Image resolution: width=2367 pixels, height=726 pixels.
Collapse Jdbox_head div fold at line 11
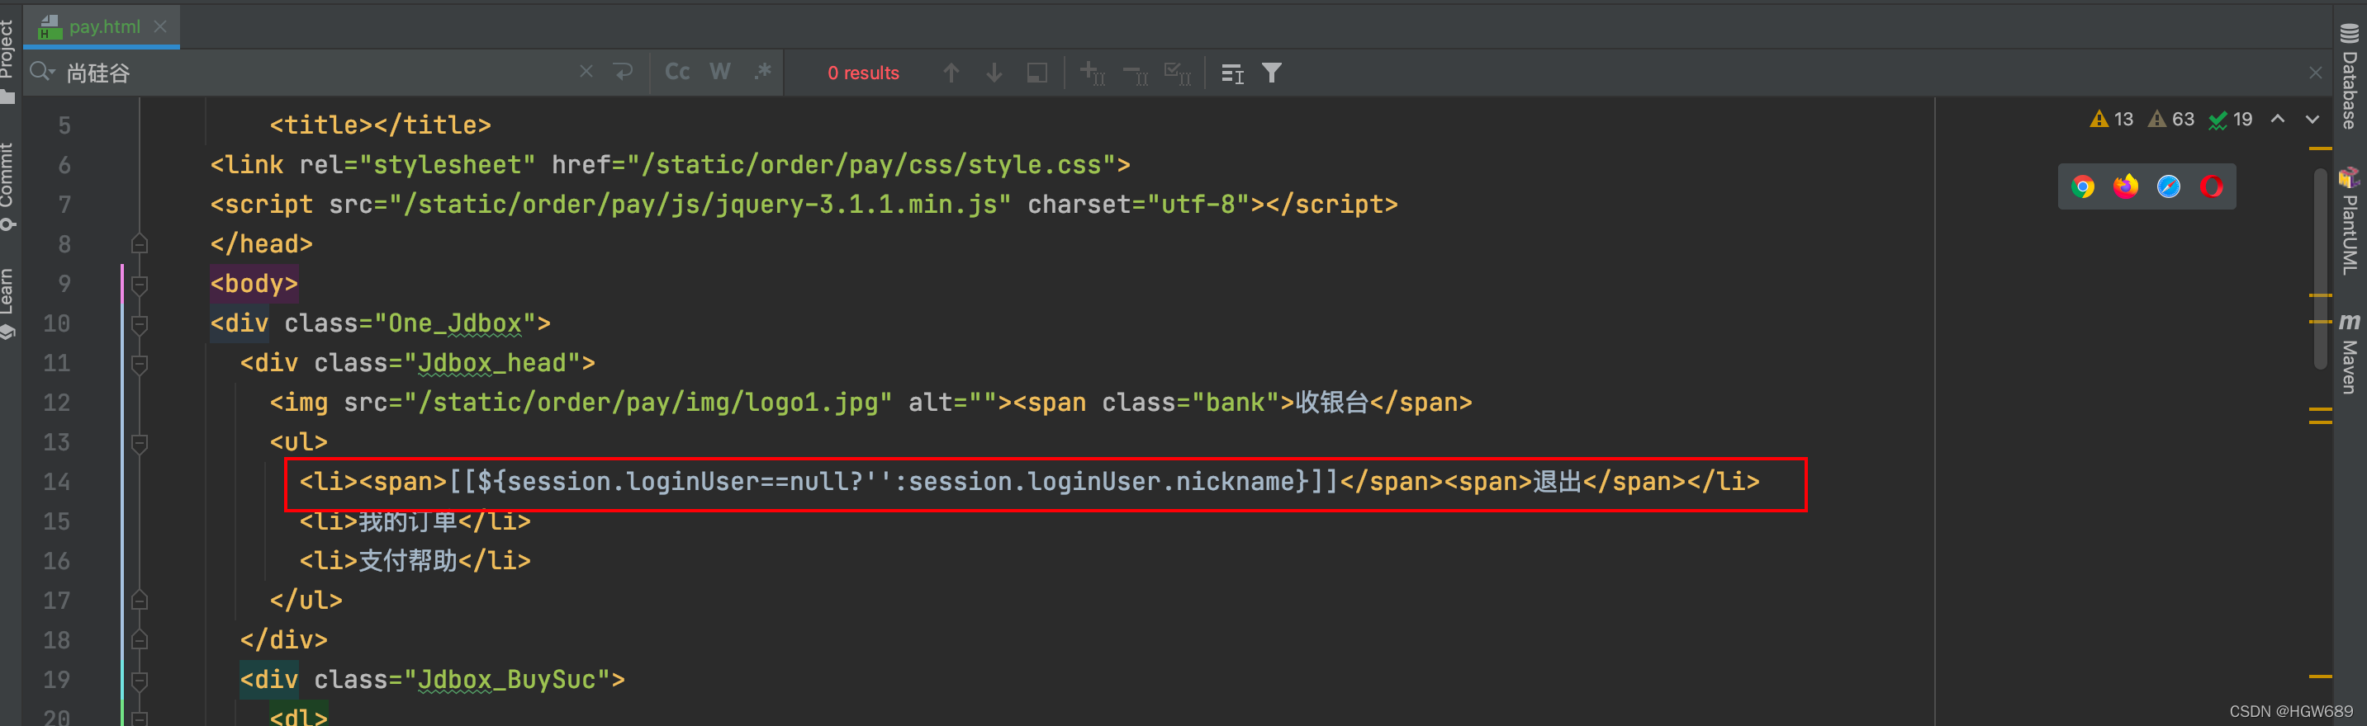tap(140, 364)
